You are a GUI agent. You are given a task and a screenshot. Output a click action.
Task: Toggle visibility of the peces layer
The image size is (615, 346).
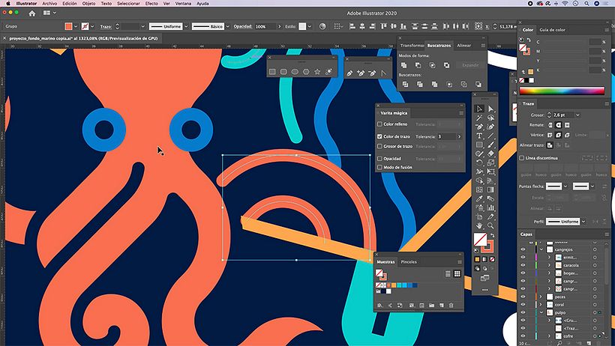523,297
